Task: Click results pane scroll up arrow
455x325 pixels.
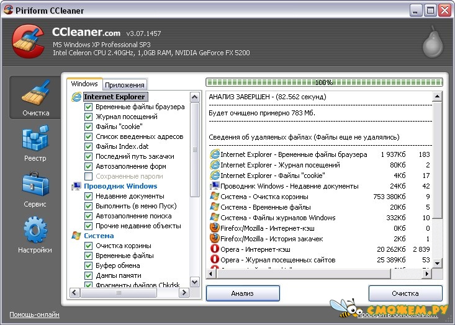Action: (x=437, y=96)
